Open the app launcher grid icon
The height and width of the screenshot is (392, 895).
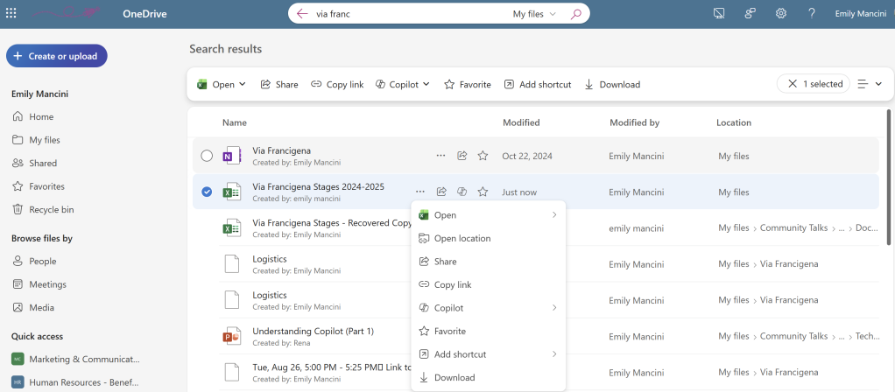[11, 13]
